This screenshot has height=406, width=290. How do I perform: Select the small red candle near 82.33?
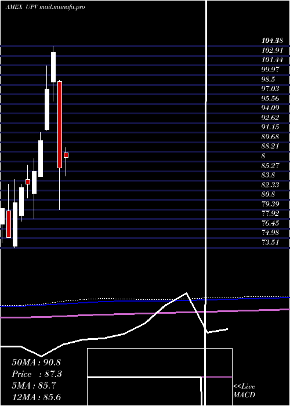28,182
